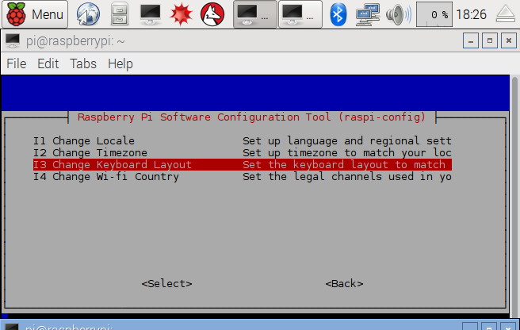Open the file manager cabinet icon

120,14
